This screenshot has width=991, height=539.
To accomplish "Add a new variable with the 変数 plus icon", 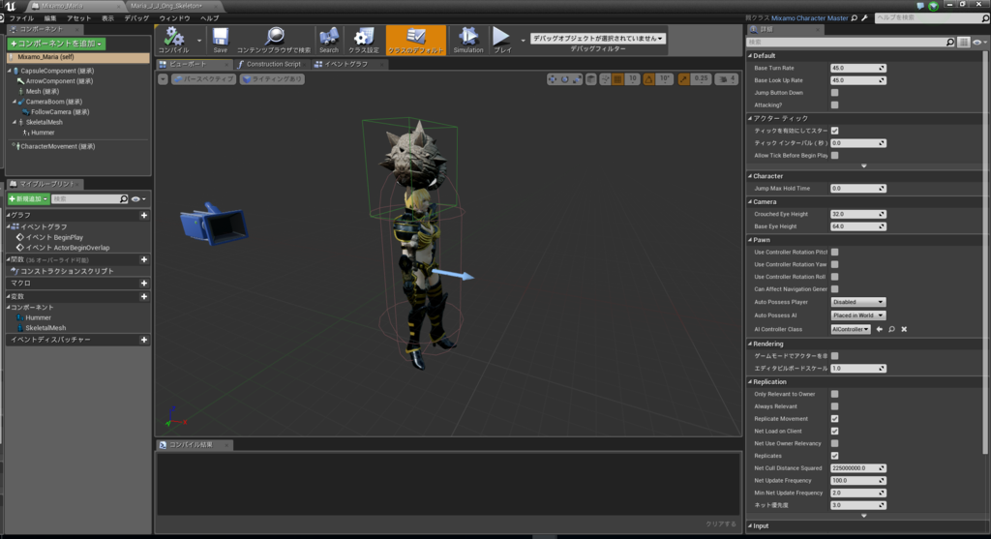I will tap(144, 296).
